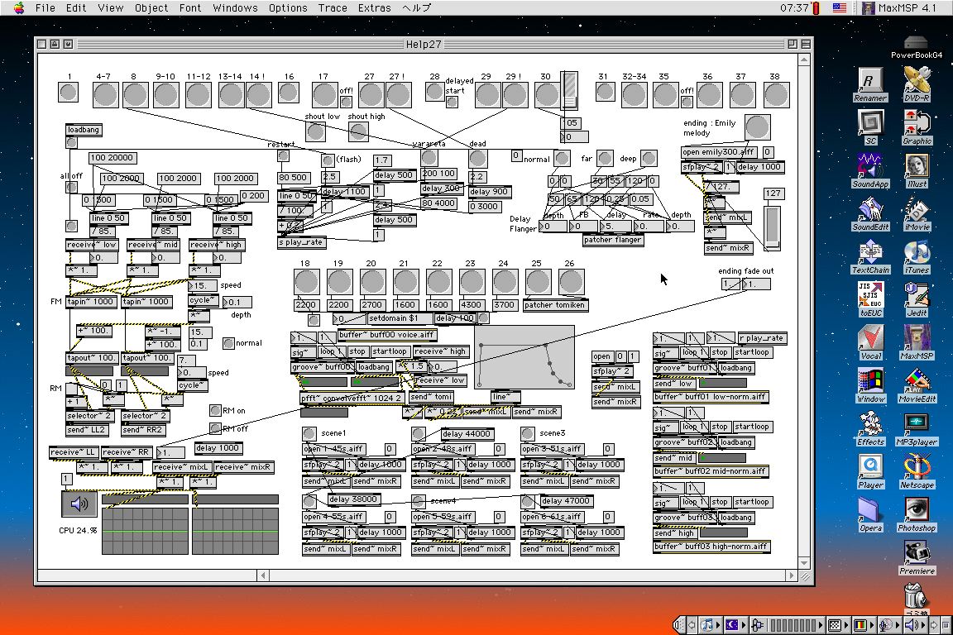953x635 pixels.
Task: Toggle the 'deep' flanger preset button
Action: click(x=649, y=159)
